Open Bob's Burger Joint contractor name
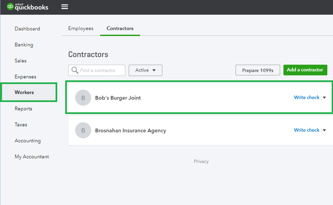Viewport: 333px width, 205px height. 118,98
